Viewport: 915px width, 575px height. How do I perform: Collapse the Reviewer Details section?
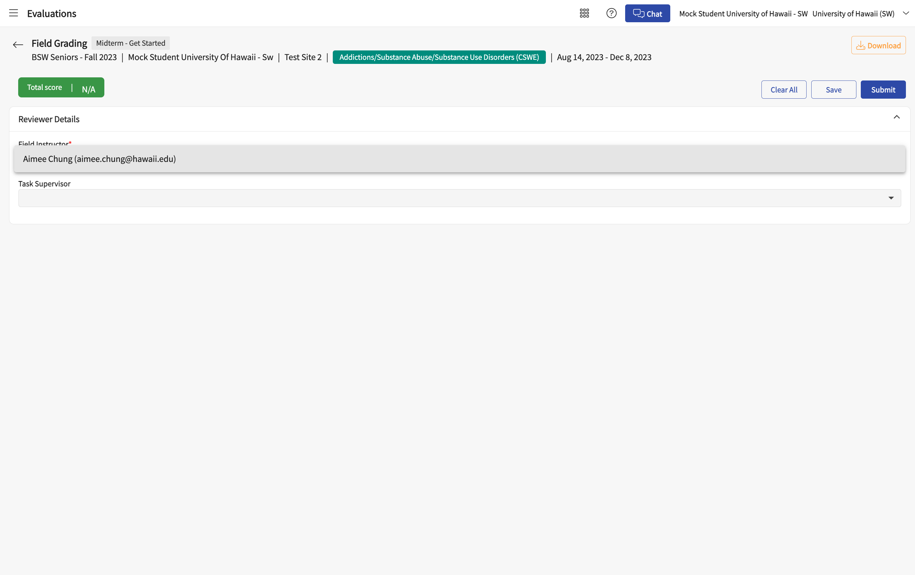897,117
